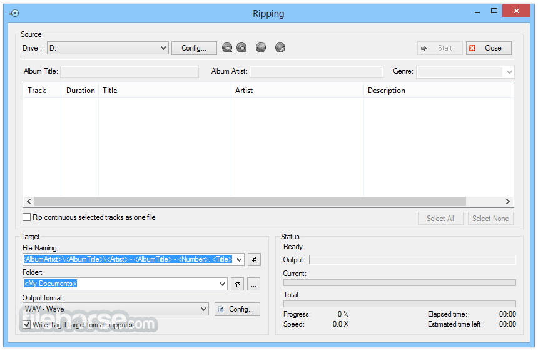The height and width of the screenshot is (351, 538).
Task: Click the track list left scroll arrow
Action: [x=29, y=201]
